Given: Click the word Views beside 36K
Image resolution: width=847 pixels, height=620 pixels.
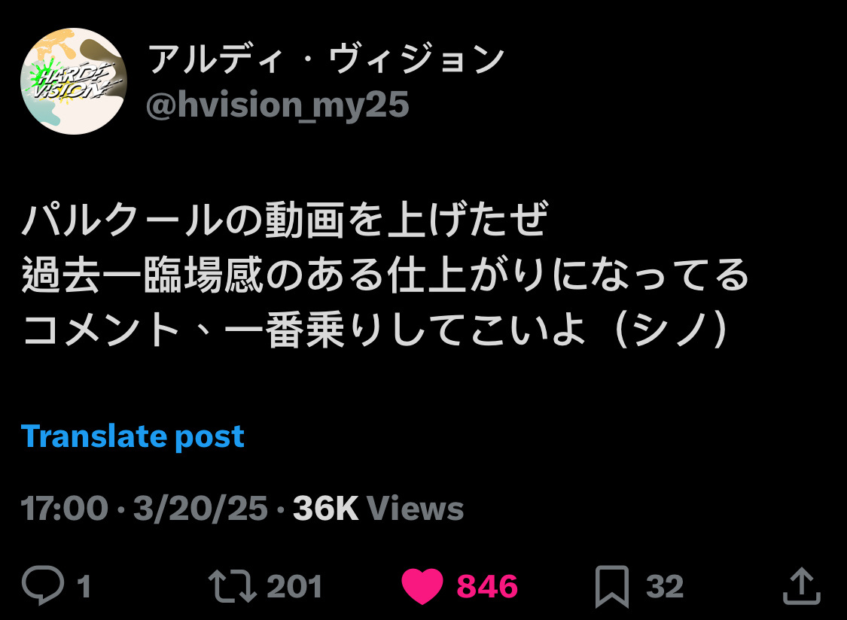Looking at the screenshot, I should (x=415, y=508).
